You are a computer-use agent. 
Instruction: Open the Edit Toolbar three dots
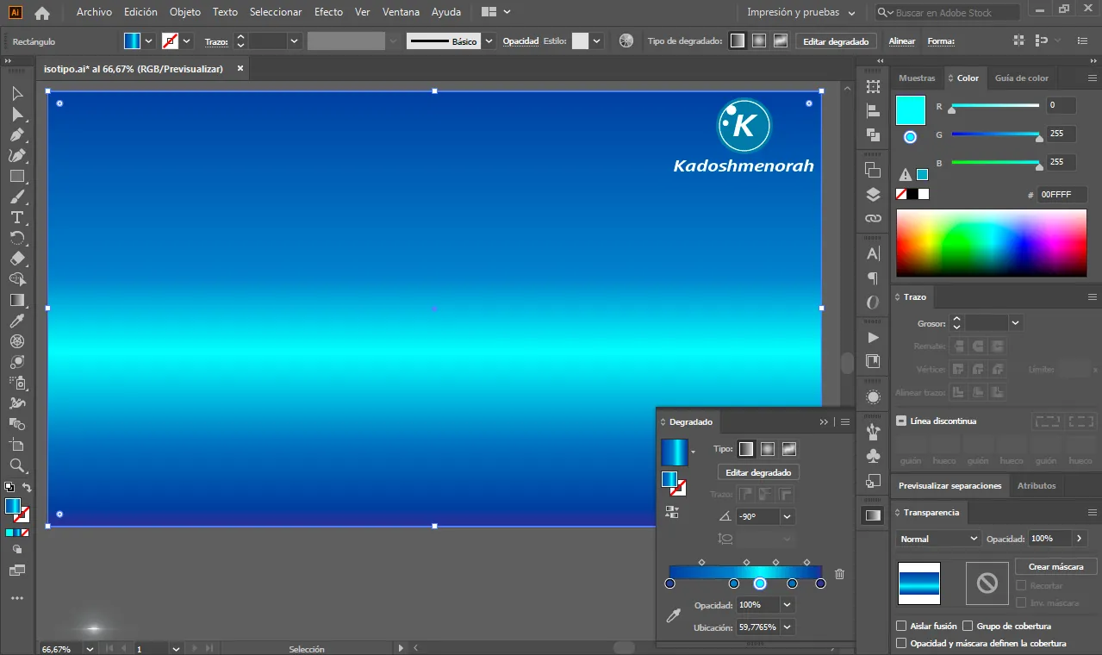click(x=16, y=598)
